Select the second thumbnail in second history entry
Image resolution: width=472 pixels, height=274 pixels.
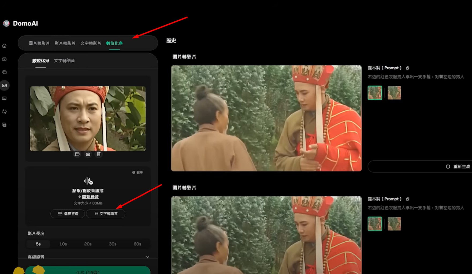(394, 224)
